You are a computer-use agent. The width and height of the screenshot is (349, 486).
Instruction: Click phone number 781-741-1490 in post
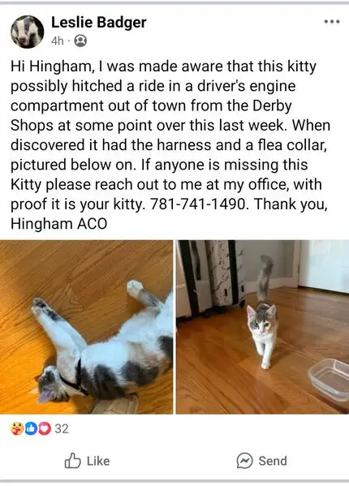[x=199, y=204]
